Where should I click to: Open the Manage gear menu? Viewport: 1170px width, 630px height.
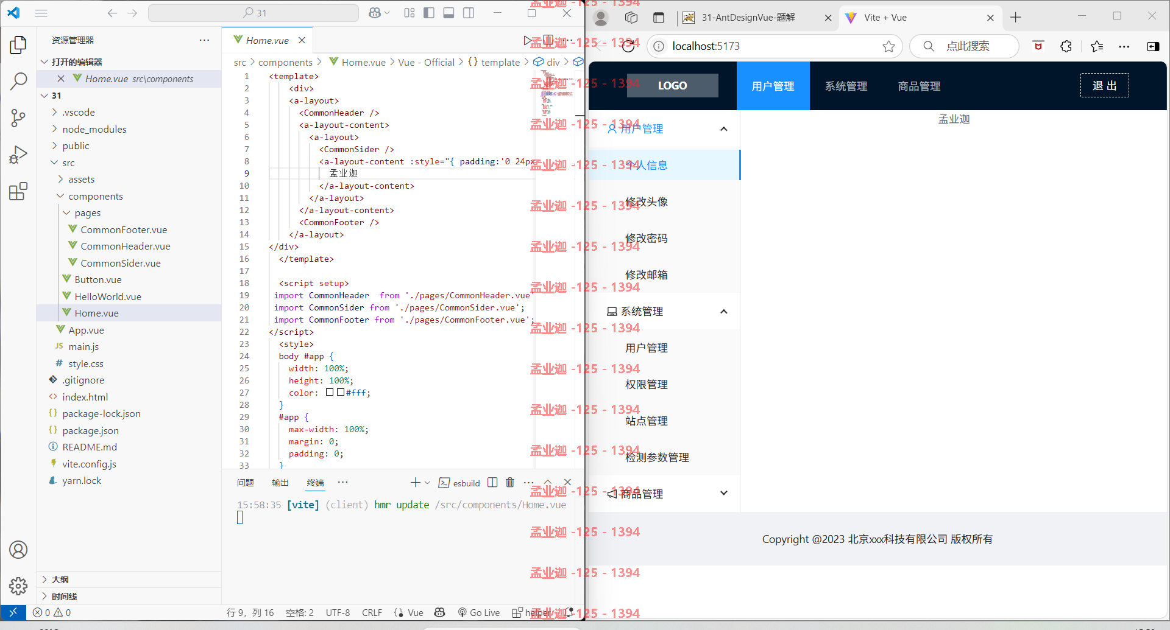18,586
